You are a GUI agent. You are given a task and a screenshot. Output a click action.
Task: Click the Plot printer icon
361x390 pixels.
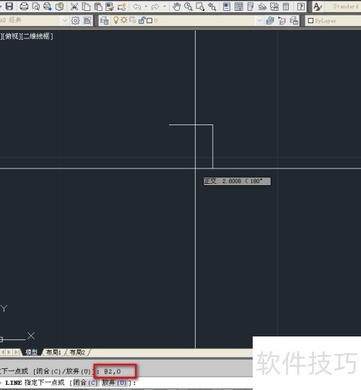point(24,7)
